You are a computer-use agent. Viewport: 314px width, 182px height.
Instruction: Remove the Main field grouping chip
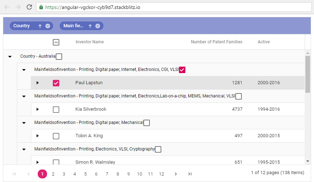tap(98, 26)
